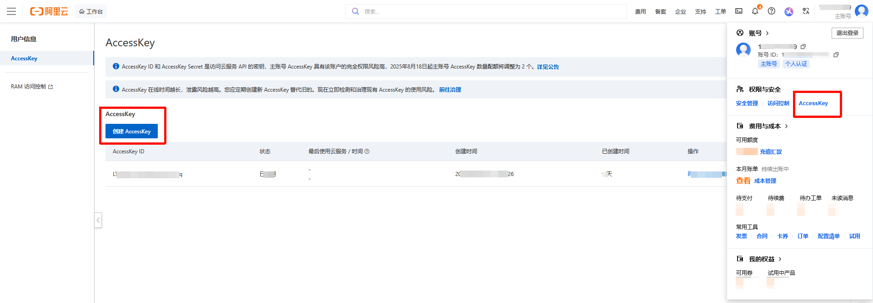Click the search magnifier icon
Screen dimensions: 873x303
[x=356, y=11]
